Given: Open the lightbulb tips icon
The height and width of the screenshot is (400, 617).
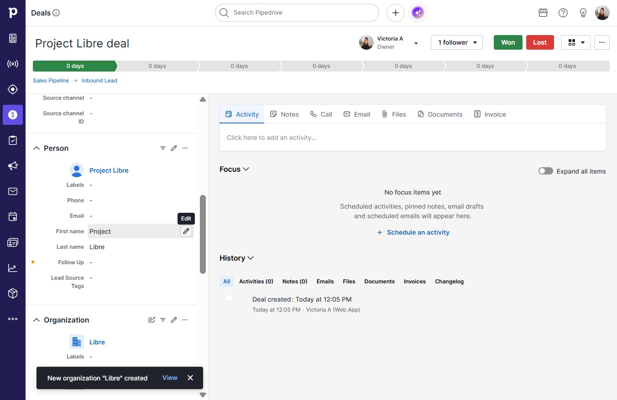Looking at the screenshot, I should [x=583, y=13].
